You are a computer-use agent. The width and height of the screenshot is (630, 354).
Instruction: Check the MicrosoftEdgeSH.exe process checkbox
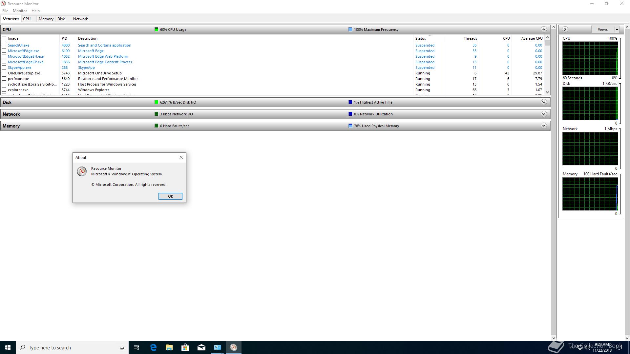(4, 56)
